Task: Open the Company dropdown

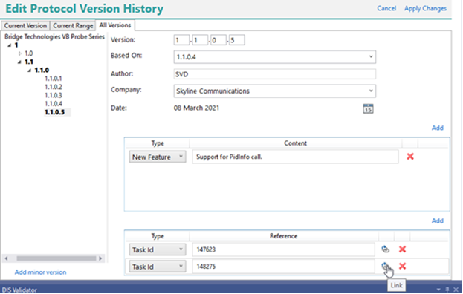Action: point(371,91)
